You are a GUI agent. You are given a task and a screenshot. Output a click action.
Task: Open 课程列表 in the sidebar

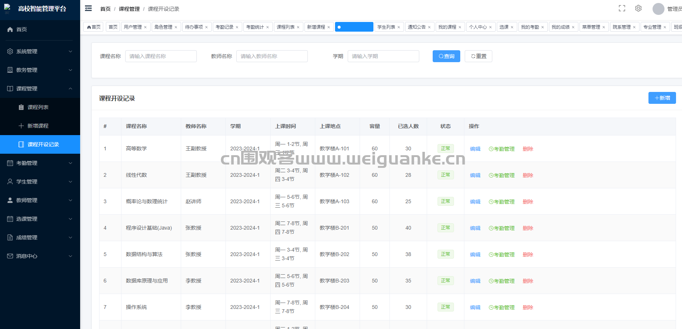pos(38,107)
